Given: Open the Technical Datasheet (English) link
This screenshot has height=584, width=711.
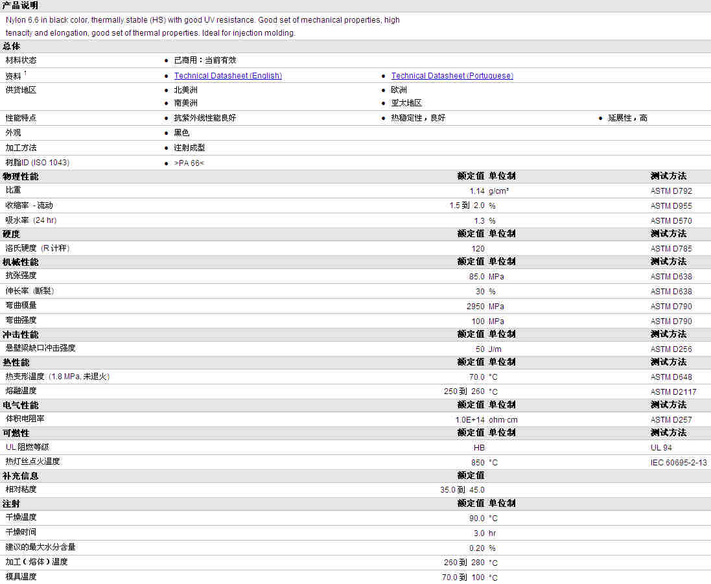Looking at the screenshot, I should coord(228,76).
